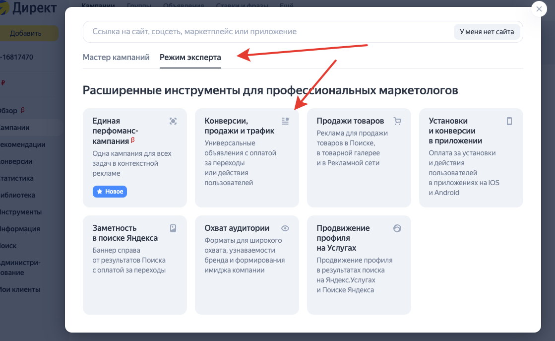Click the Продвижение профиля в результатах поиска description
This screenshot has width=555, height=341.
354,275
